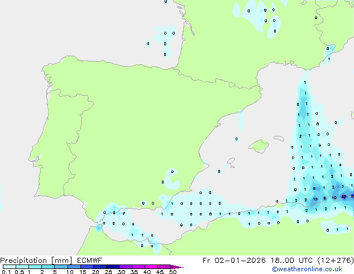Click the "(12+276)" forecast offset text
Image resolution: width=354 pixels, height=274 pixels.
tap(336, 261)
